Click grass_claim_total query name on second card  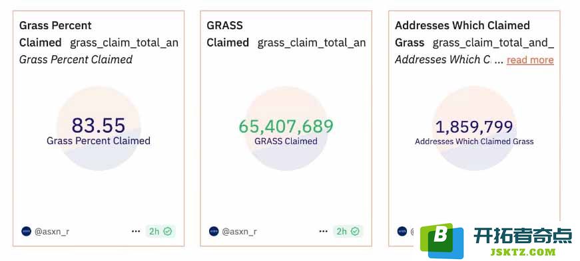point(312,43)
